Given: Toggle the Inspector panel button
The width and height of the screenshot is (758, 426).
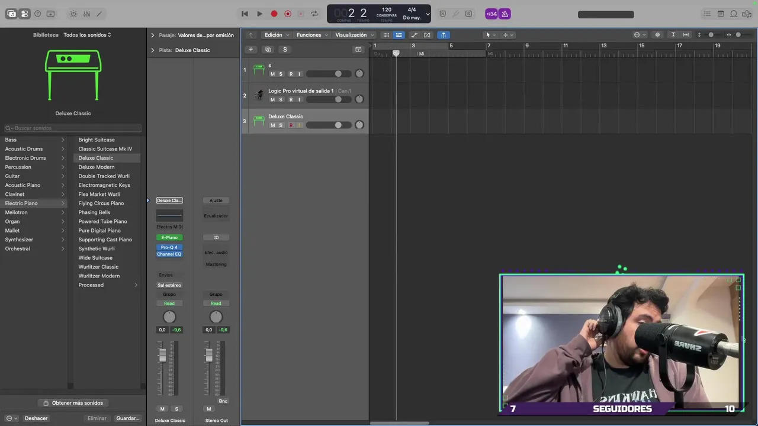Looking at the screenshot, I should [x=24, y=14].
